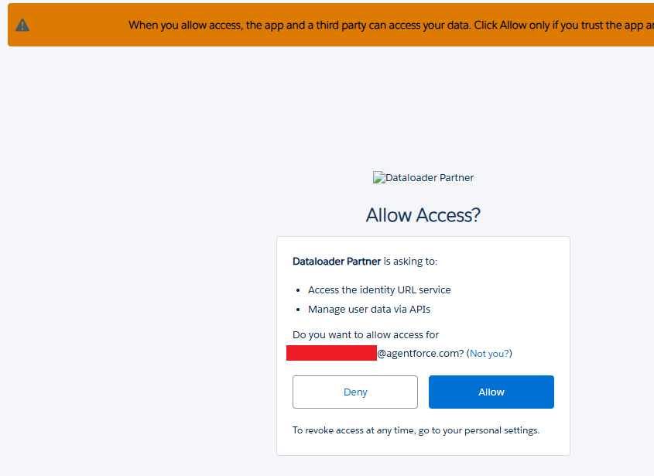Click the broken Dataloader Partner logo image
Viewport: 654px width, 476px height.
click(x=378, y=178)
